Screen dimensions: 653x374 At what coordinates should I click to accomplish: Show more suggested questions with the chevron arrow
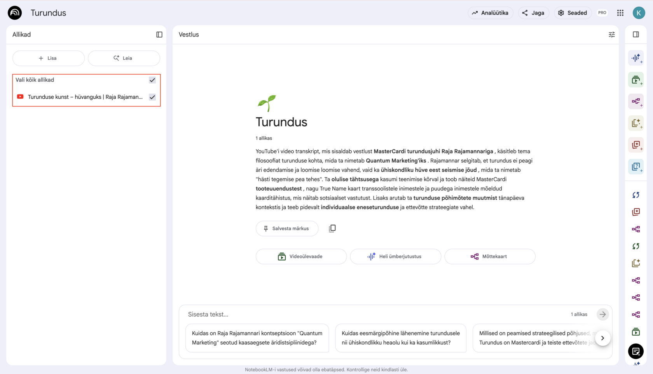(x=602, y=338)
